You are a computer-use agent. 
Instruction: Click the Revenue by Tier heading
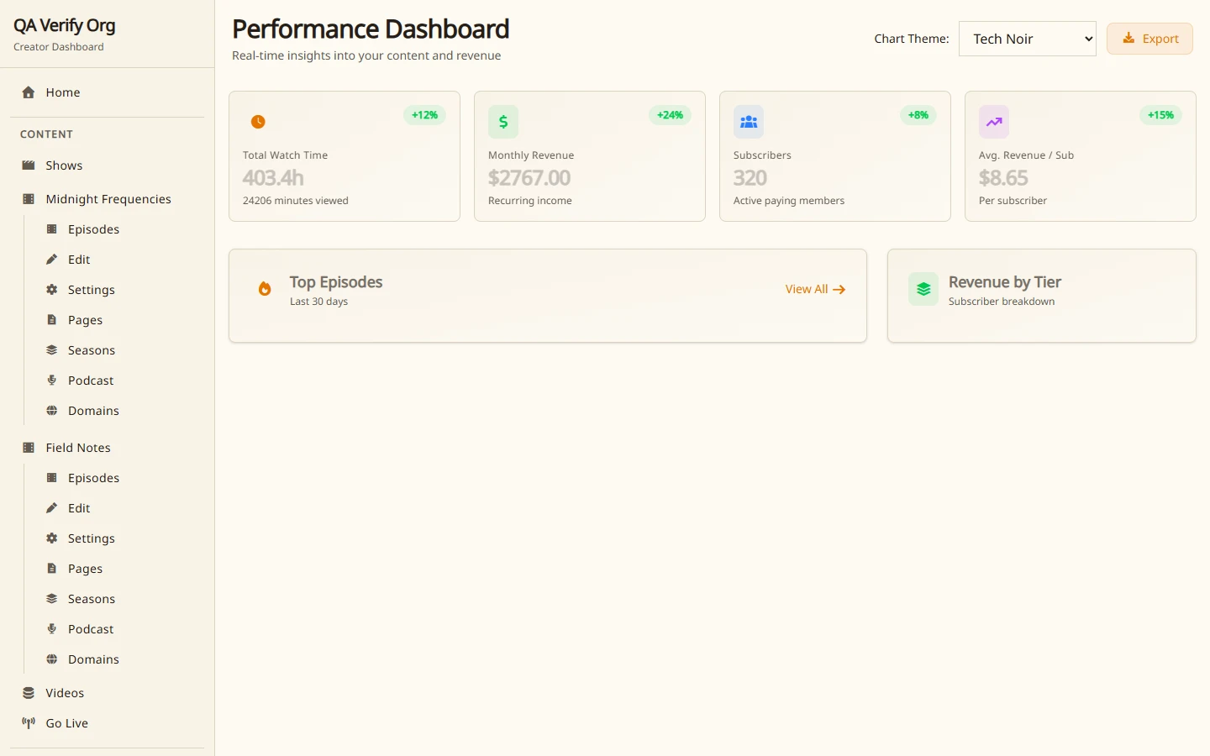(x=1005, y=282)
